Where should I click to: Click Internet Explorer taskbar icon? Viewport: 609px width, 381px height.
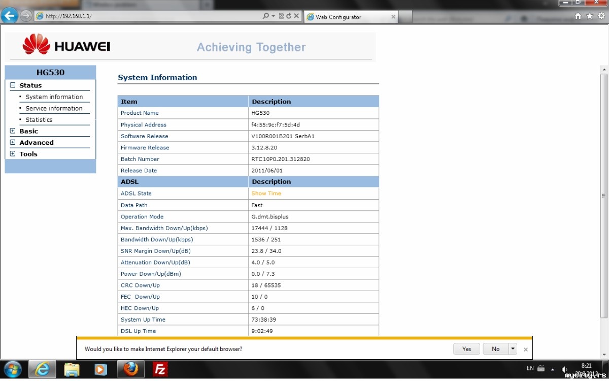click(x=42, y=369)
